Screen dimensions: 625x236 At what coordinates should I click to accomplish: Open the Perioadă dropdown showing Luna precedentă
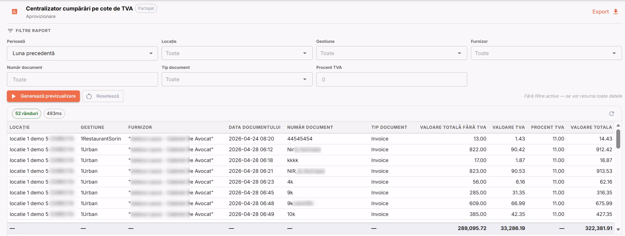coord(82,53)
